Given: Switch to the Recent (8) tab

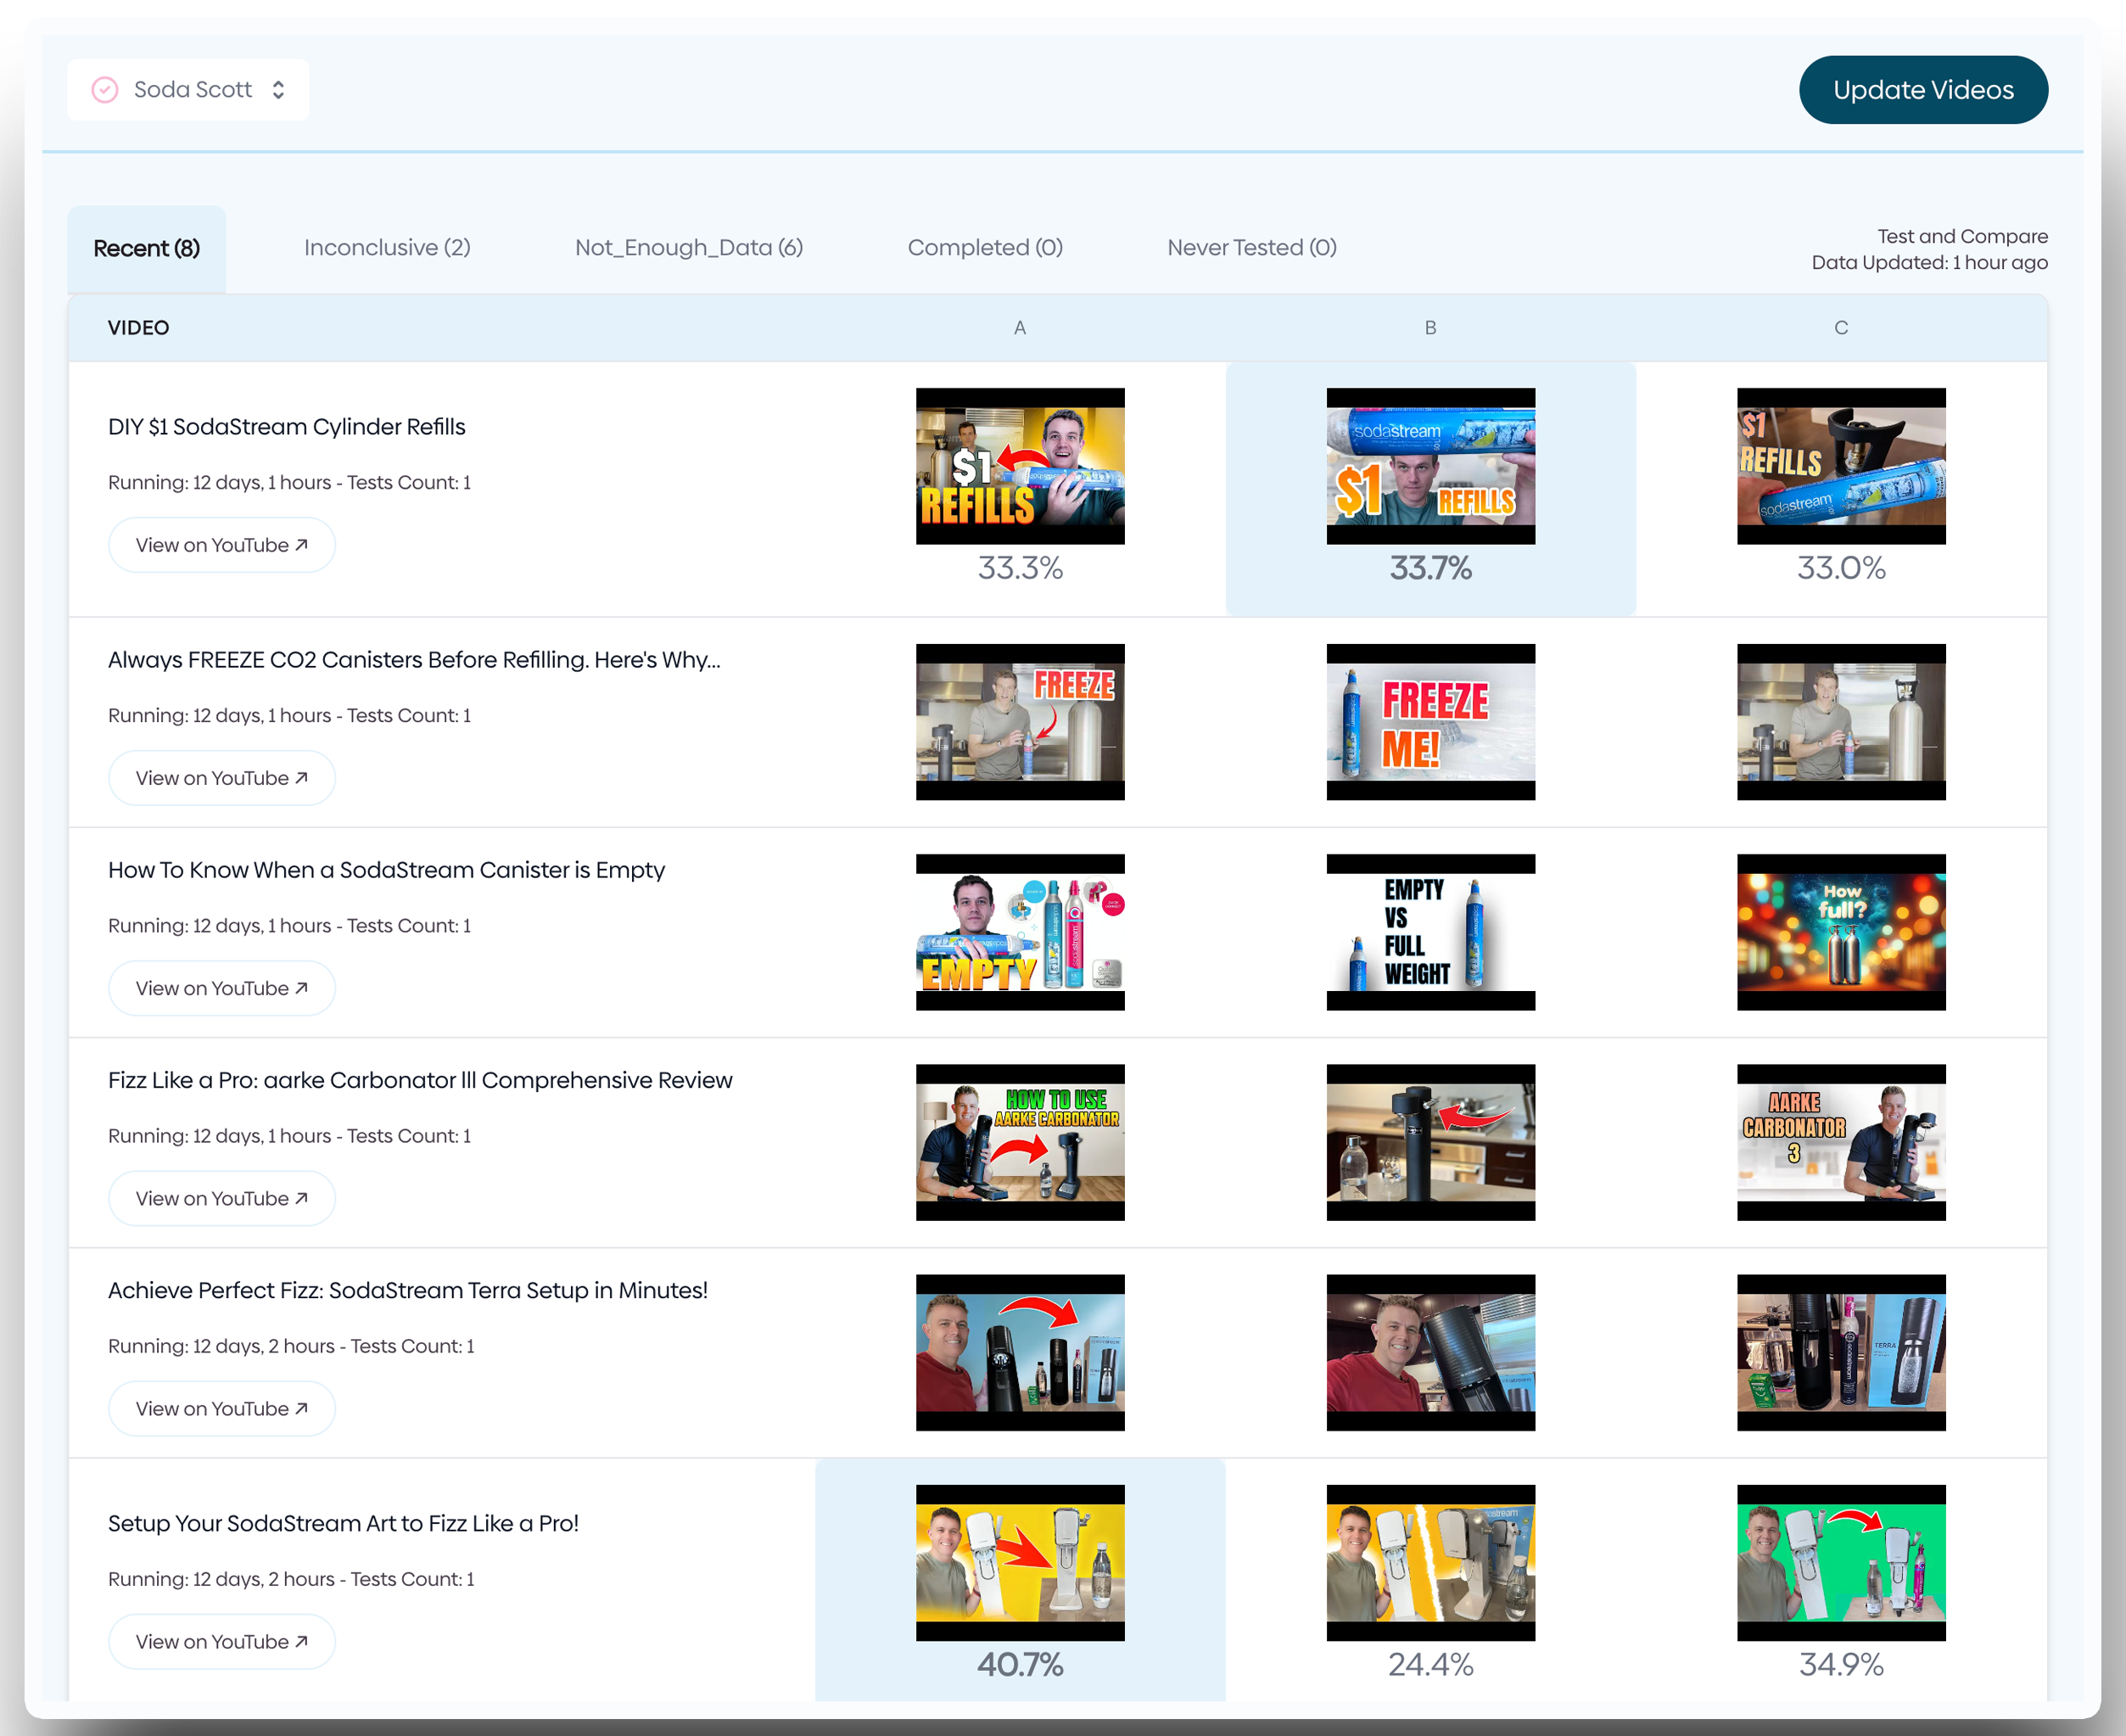Looking at the screenshot, I should coord(147,248).
